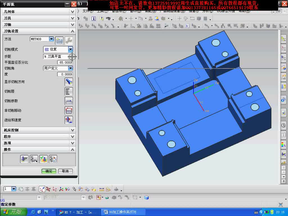Open the top navigator tab in resource bar
Image resolution: width=288 pixels, height=216 pixels.
tap(283, 39)
